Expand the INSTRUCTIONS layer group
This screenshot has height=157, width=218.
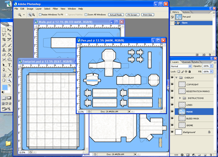point(180,98)
